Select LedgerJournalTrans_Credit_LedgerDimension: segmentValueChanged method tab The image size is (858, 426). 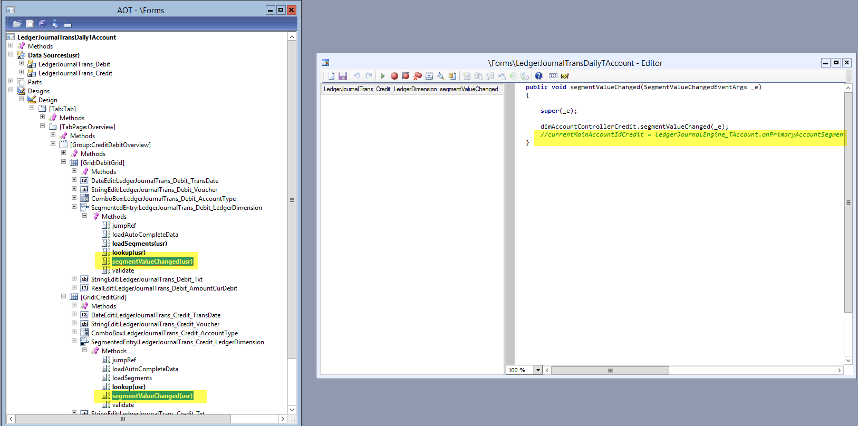coord(411,89)
